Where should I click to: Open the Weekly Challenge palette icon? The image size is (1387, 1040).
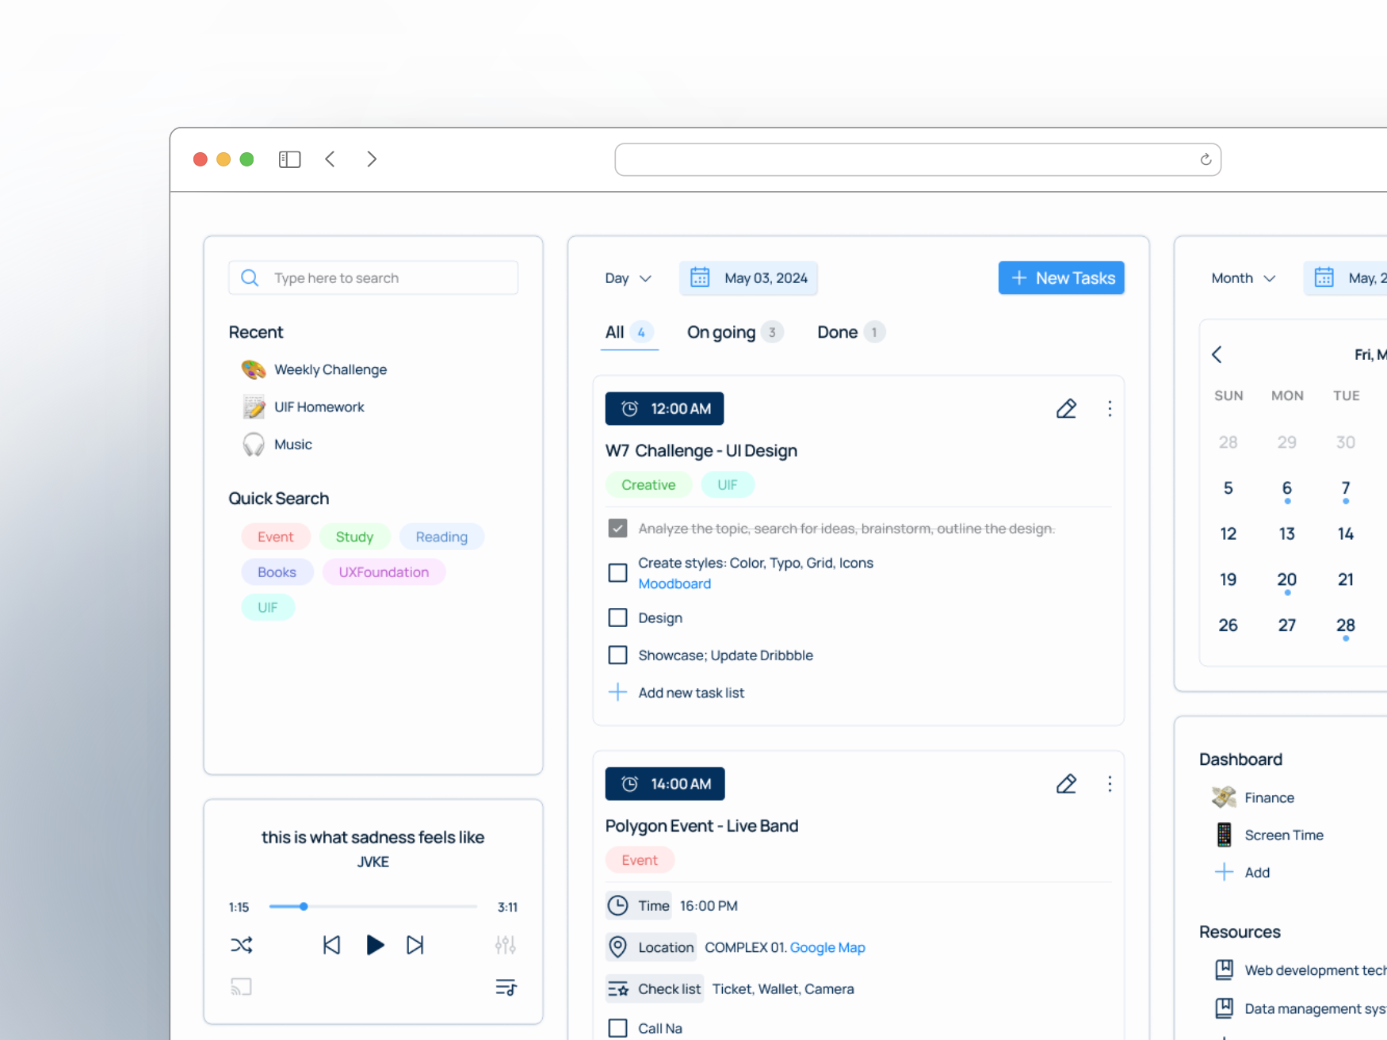254,369
